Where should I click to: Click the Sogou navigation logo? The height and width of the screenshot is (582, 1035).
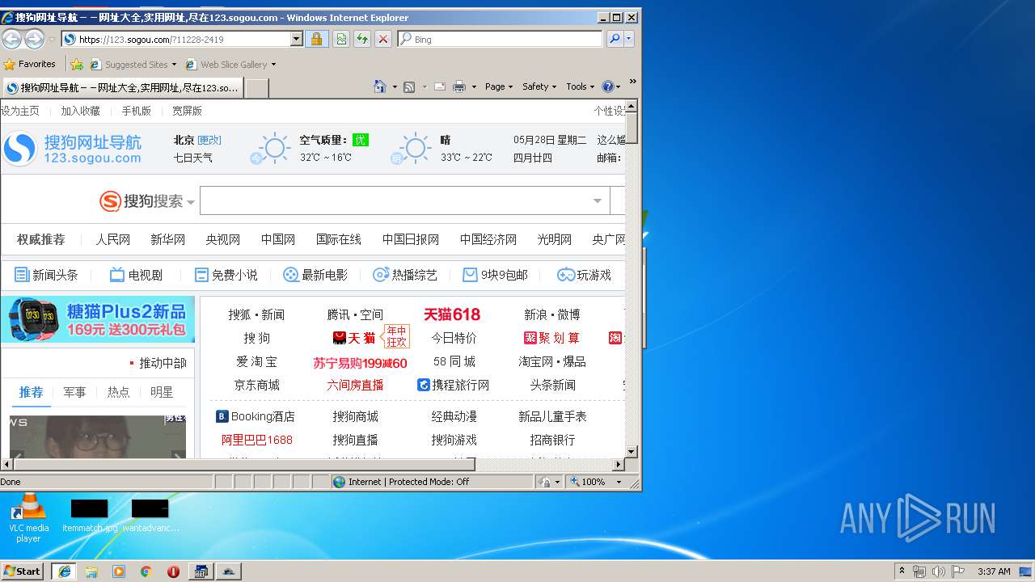tap(72, 149)
